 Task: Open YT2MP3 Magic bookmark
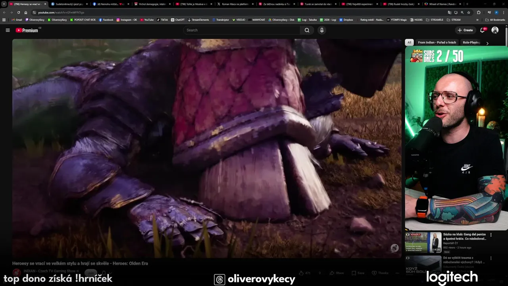click(397, 19)
